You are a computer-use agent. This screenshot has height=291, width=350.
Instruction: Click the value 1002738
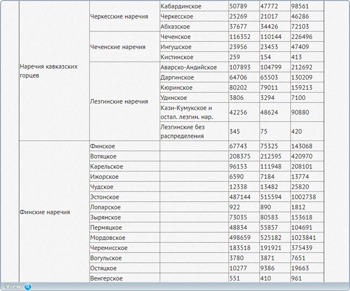tap(303, 197)
